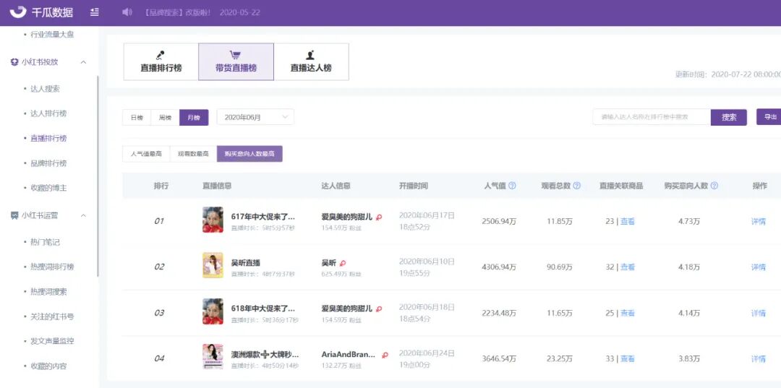Open 收藏的内容 in sidebar
The image size is (781, 388).
(48, 366)
